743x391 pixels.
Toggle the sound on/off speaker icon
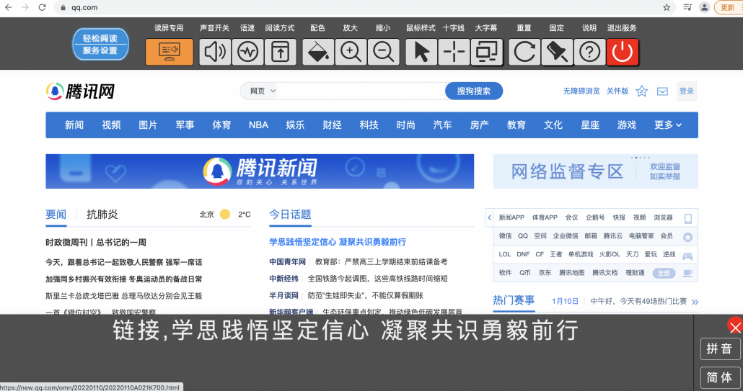[215, 52]
